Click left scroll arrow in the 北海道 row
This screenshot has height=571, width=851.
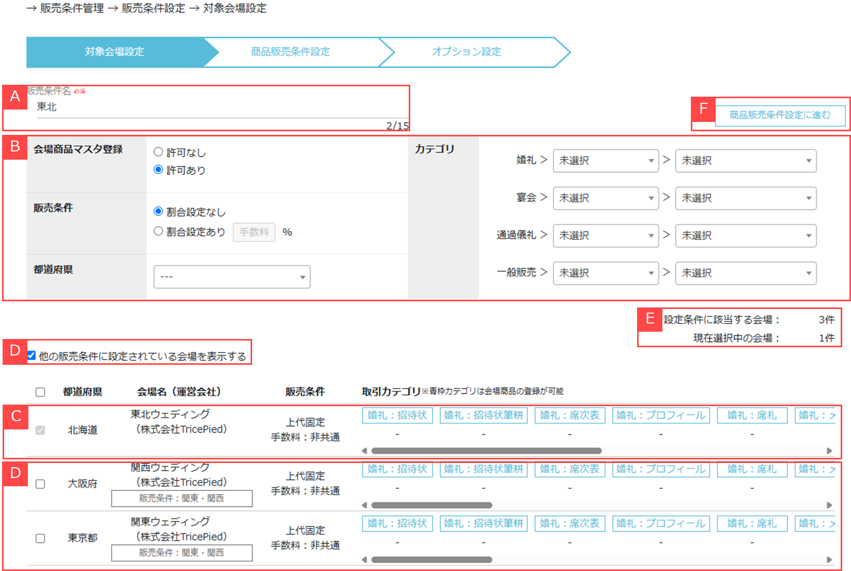click(365, 451)
